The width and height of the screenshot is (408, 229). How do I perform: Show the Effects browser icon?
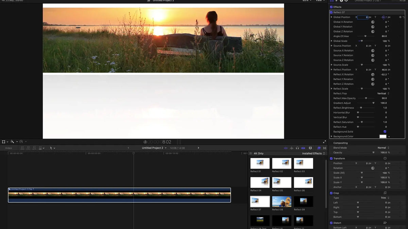point(319,148)
